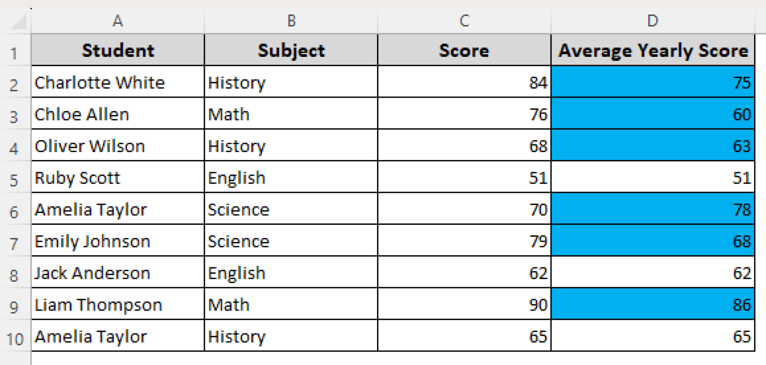The image size is (766, 365).
Task: Select column header A
Action: coord(118,21)
